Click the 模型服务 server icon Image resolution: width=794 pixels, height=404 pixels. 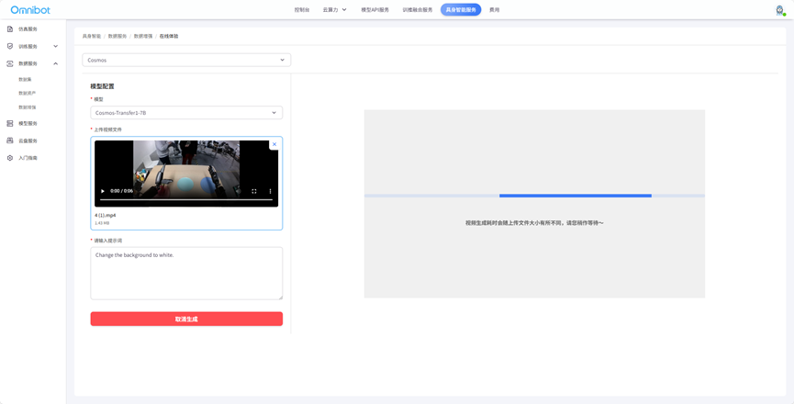click(9, 123)
